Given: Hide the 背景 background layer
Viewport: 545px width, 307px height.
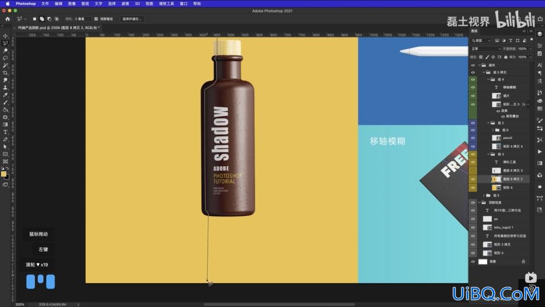Looking at the screenshot, I should (x=473, y=262).
